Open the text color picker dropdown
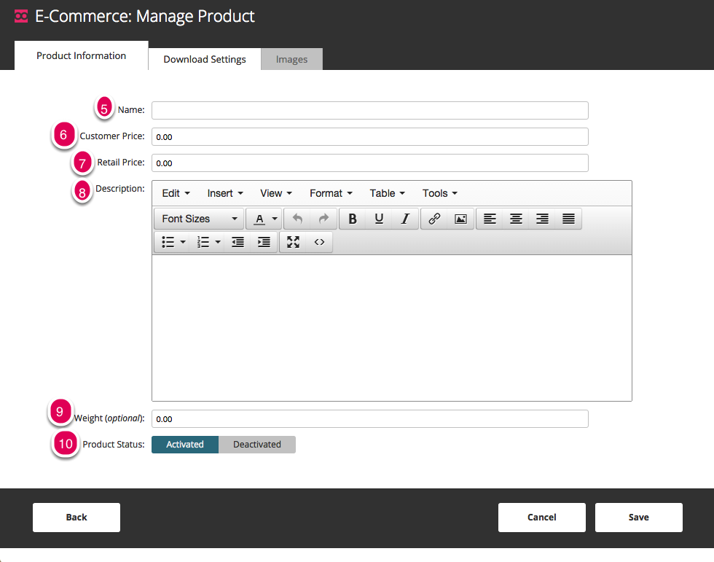 (275, 219)
